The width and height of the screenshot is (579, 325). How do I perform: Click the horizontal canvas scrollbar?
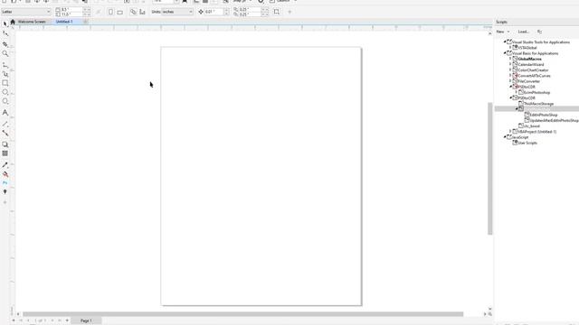[243, 314]
